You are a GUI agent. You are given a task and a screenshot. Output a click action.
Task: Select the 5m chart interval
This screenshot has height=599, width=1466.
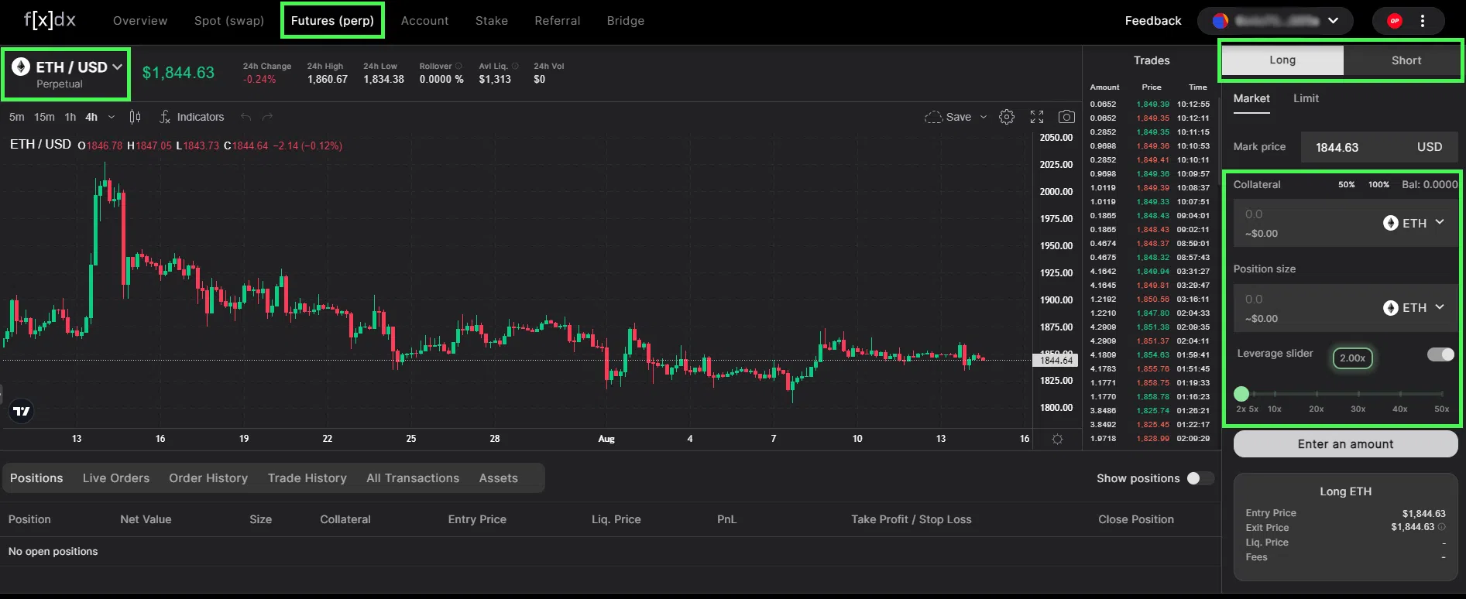pos(16,117)
